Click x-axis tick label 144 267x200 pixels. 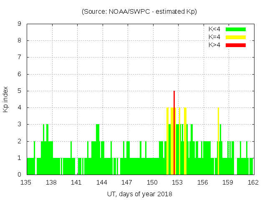pos(102,182)
